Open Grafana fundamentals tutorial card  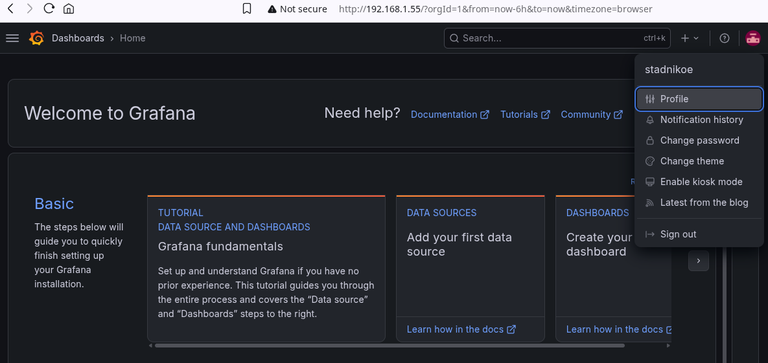click(266, 268)
